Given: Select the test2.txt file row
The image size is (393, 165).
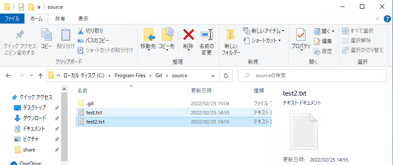Looking at the screenshot, I should [x=173, y=122].
